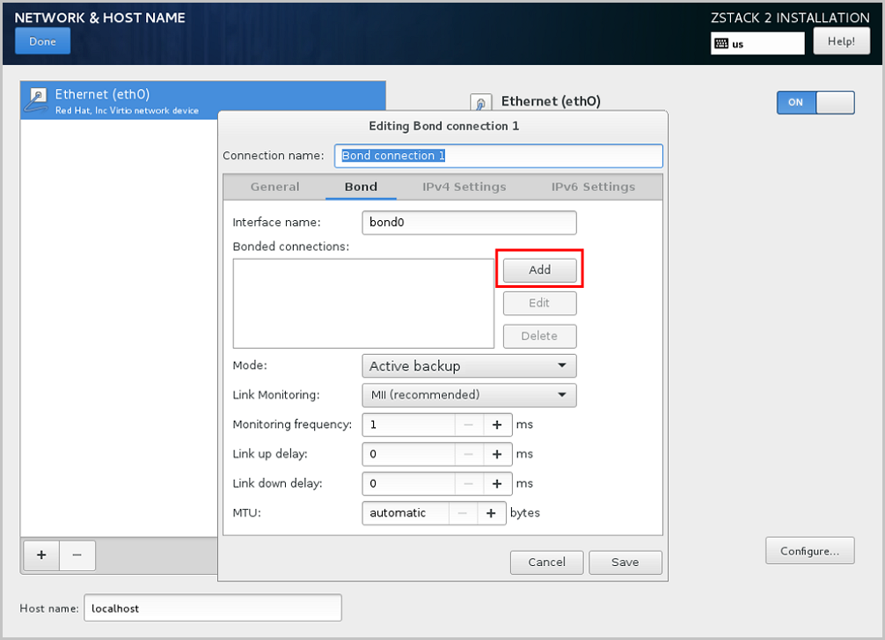Increase Monitoring frequency with plus button
The height and width of the screenshot is (640, 885).
point(496,424)
